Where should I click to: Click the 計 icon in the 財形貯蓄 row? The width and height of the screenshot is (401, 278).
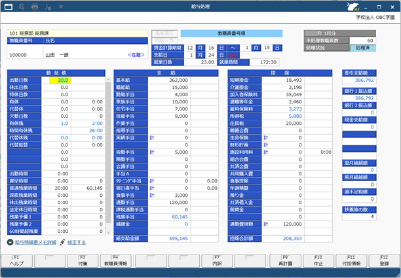(266, 145)
